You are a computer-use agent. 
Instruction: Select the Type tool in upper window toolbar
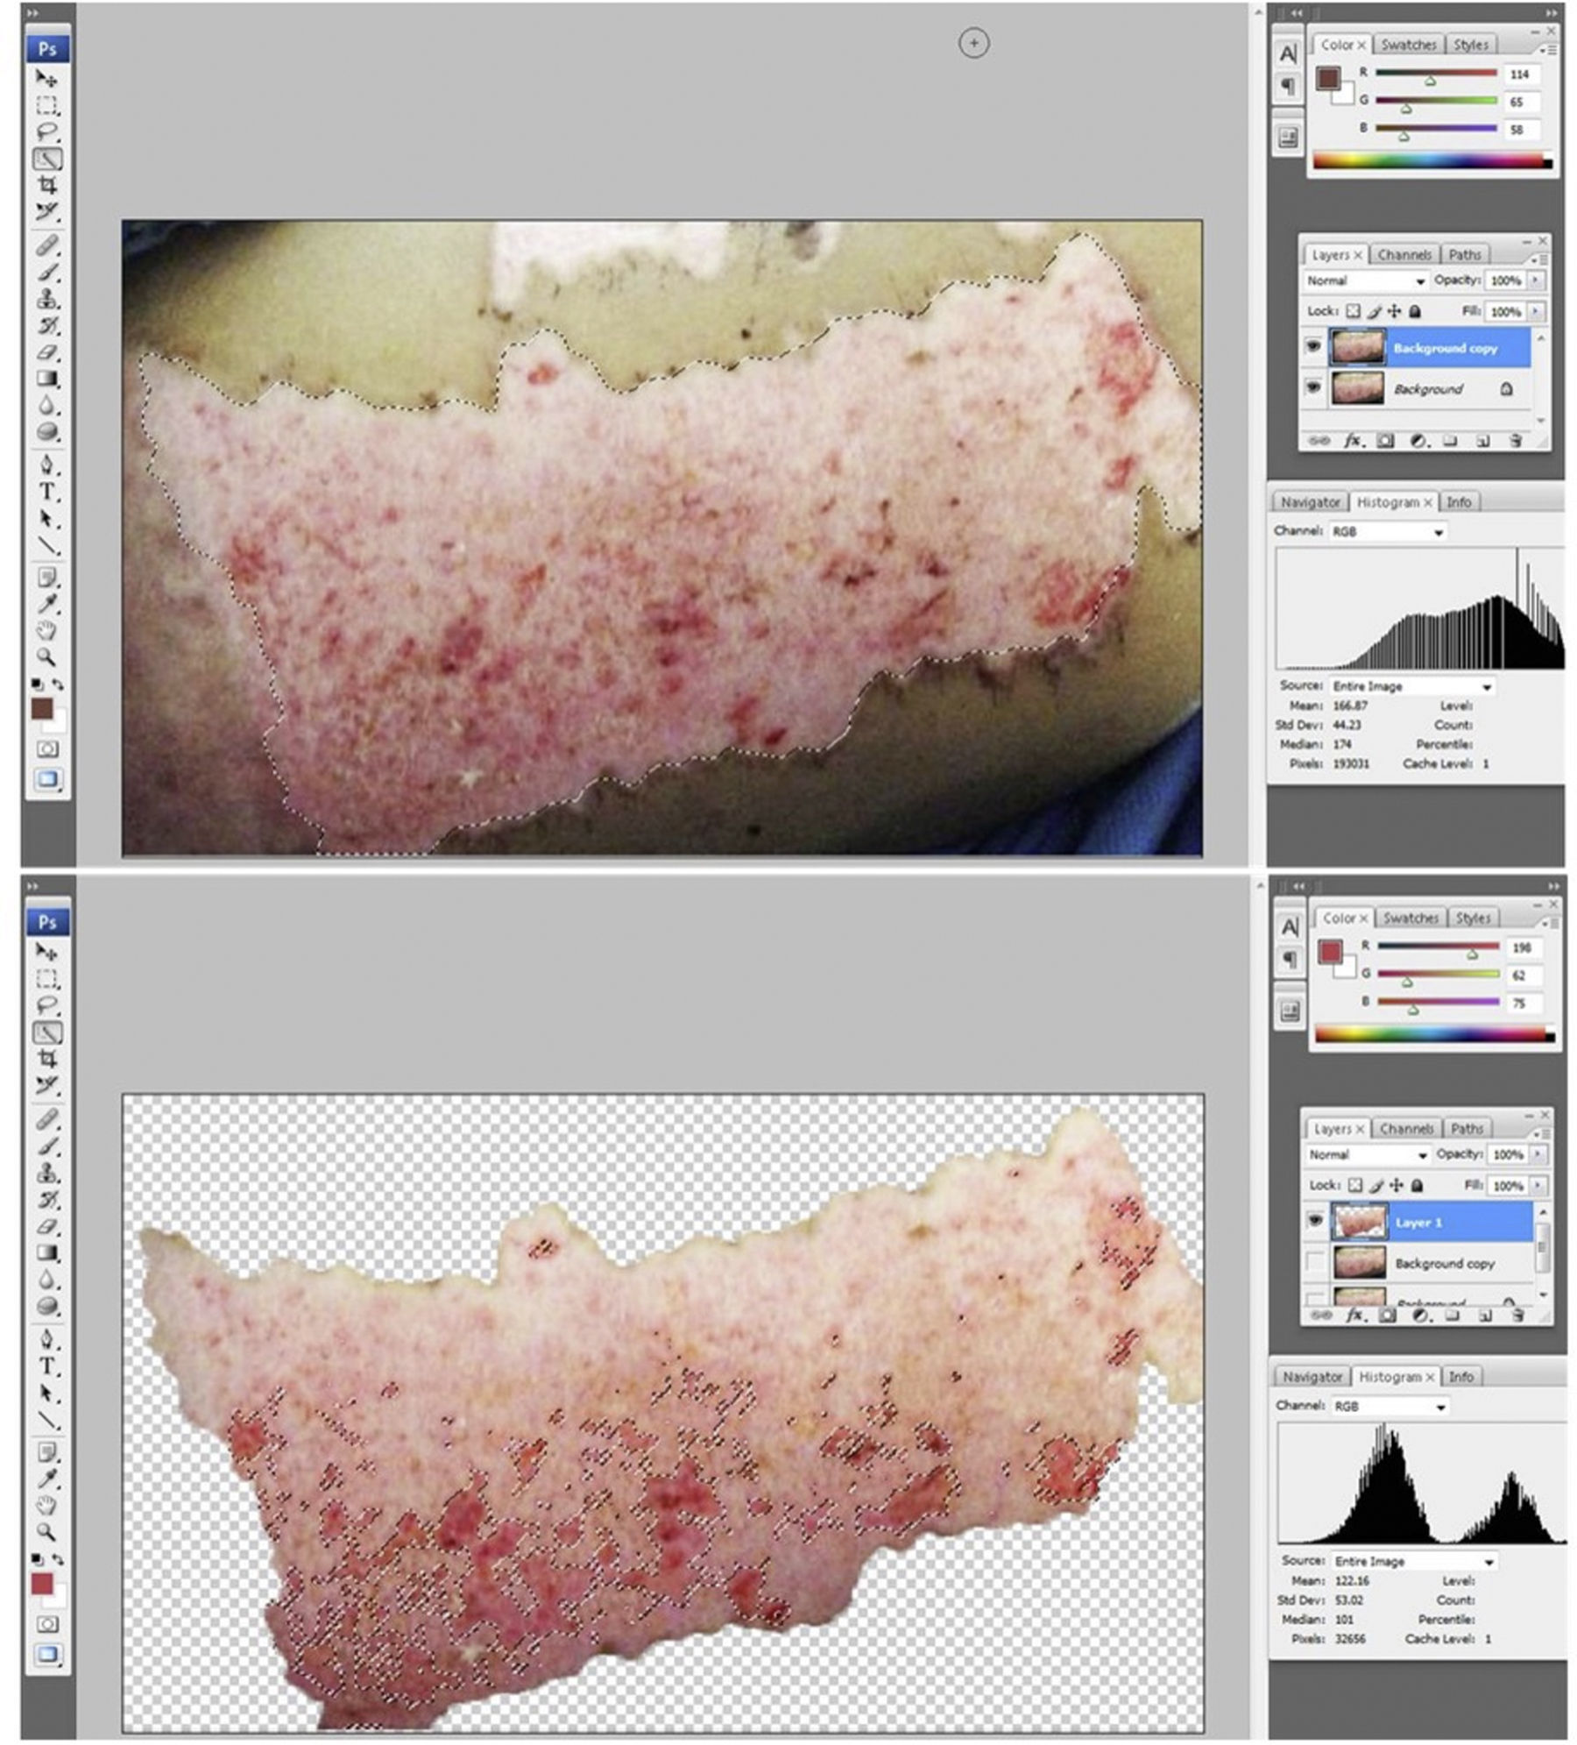click(47, 492)
